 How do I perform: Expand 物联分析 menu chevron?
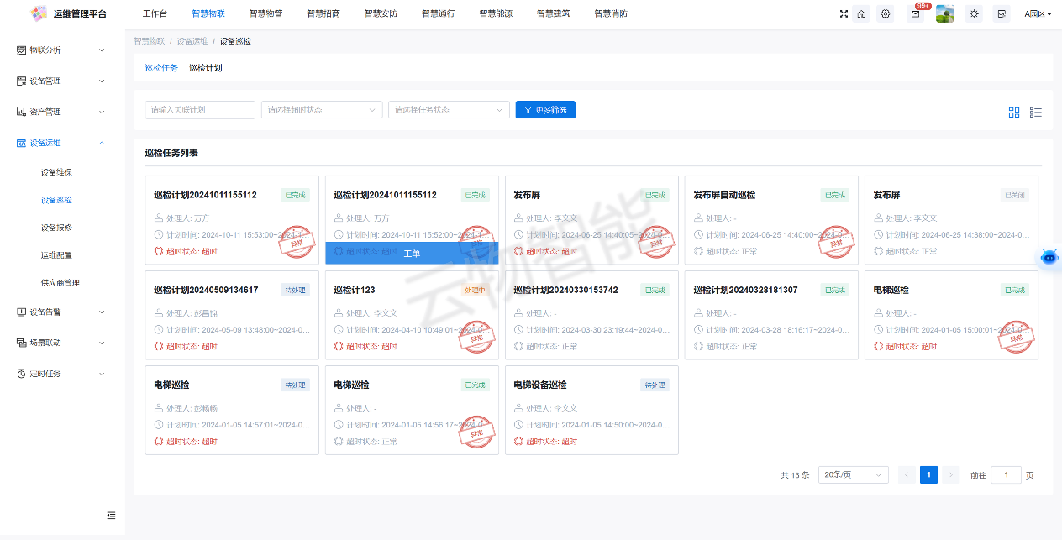[102, 50]
